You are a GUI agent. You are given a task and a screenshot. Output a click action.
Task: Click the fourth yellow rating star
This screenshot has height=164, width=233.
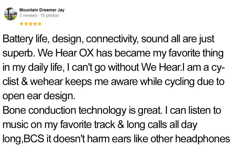point(35,24)
